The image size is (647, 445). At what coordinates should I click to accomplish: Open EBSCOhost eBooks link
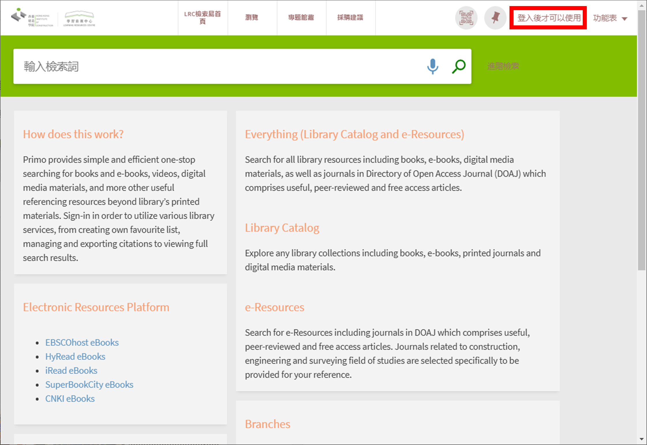pos(82,342)
